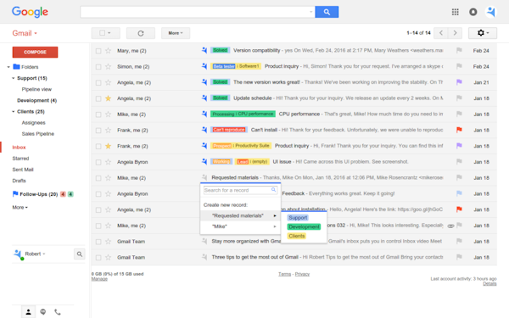Image resolution: width=509 pixels, height=318 pixels.
Task: Open the settings gear menu
Action: (483, 33)
